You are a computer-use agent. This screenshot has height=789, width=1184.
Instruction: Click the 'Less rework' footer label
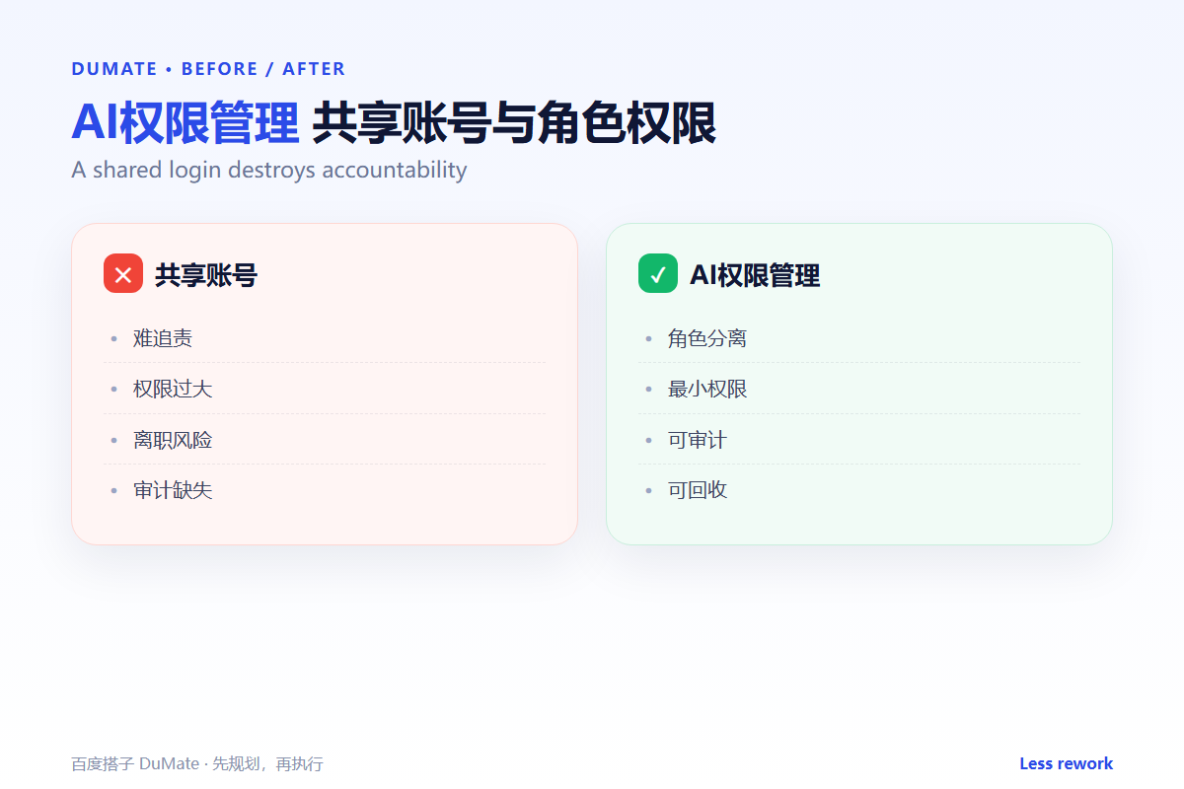(1066, 763)
